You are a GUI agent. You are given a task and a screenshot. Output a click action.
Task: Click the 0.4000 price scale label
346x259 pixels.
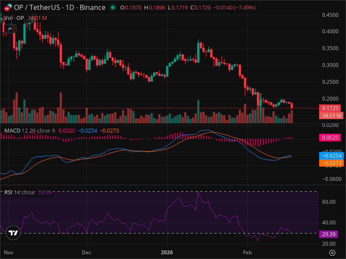pyautogui.click(x=330, y=32)
